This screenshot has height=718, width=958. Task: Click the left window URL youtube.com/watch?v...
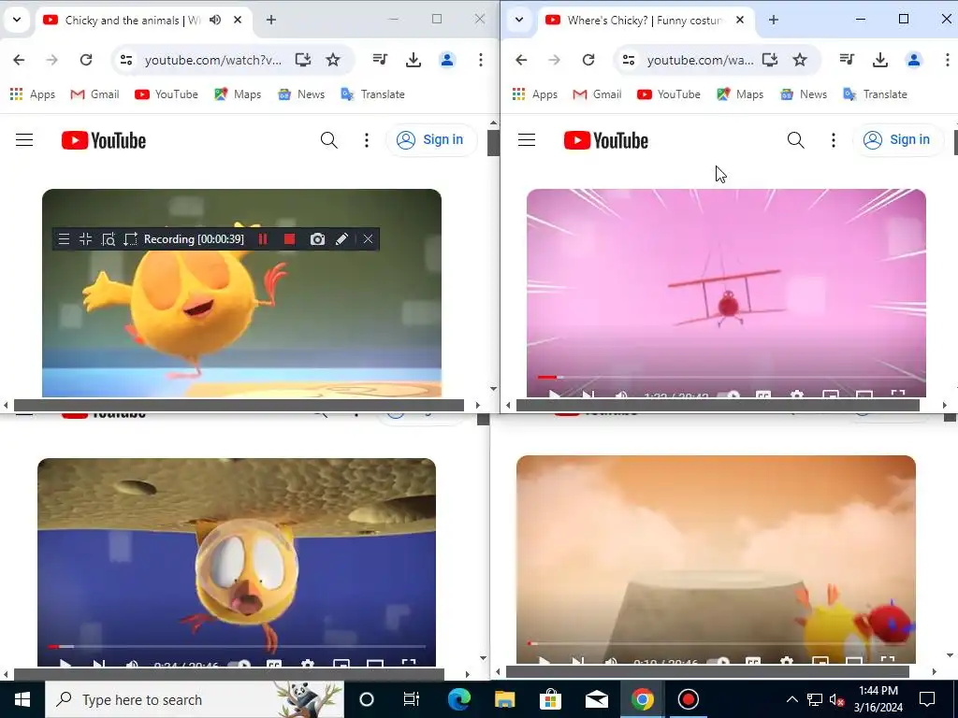click(213, 60)
